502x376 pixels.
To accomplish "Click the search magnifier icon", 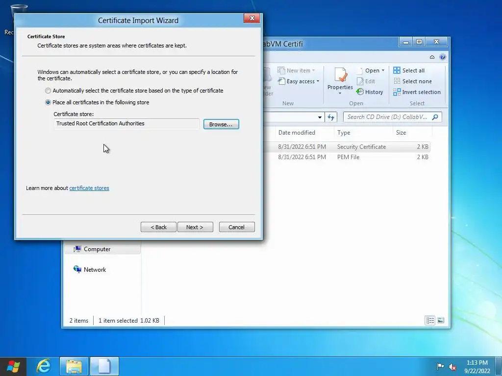I will tap(435, 117).
